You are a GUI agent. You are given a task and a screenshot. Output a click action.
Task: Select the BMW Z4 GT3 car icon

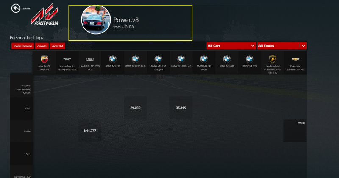pos(250,59)
